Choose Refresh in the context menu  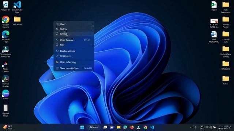pos(74,34)
